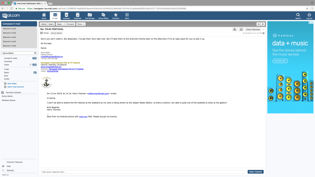The image size is (315, 177).
Task: Click Close Fullscreen button
Action: 253,29
